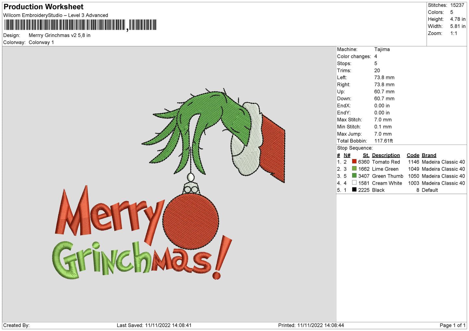The width and height of the screenshot is (469, 331).
Task: Click the Green Thumb color swatch
Action: [354, 176]
